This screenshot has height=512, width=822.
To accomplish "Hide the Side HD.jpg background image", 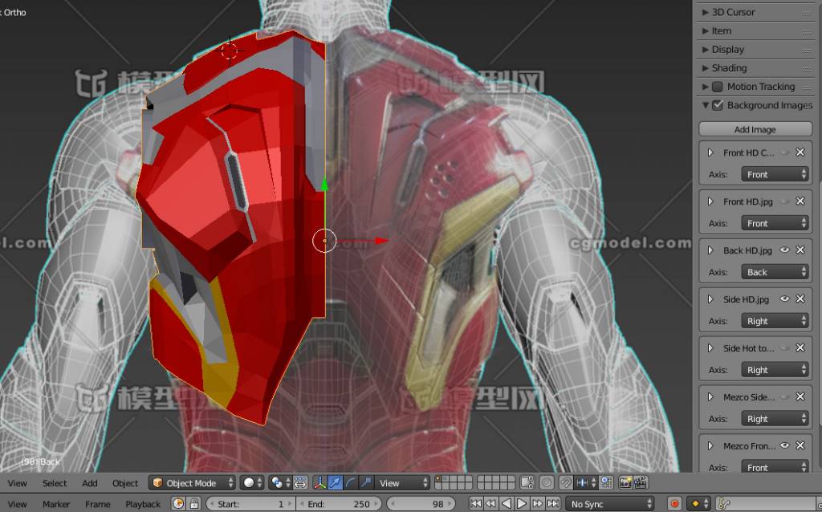I will 785,299.
